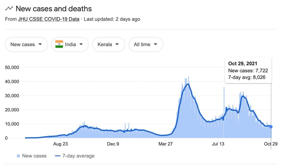Click the Oct 29, 2021 tooltip box
283x165 pixels.
click(248, 70)
